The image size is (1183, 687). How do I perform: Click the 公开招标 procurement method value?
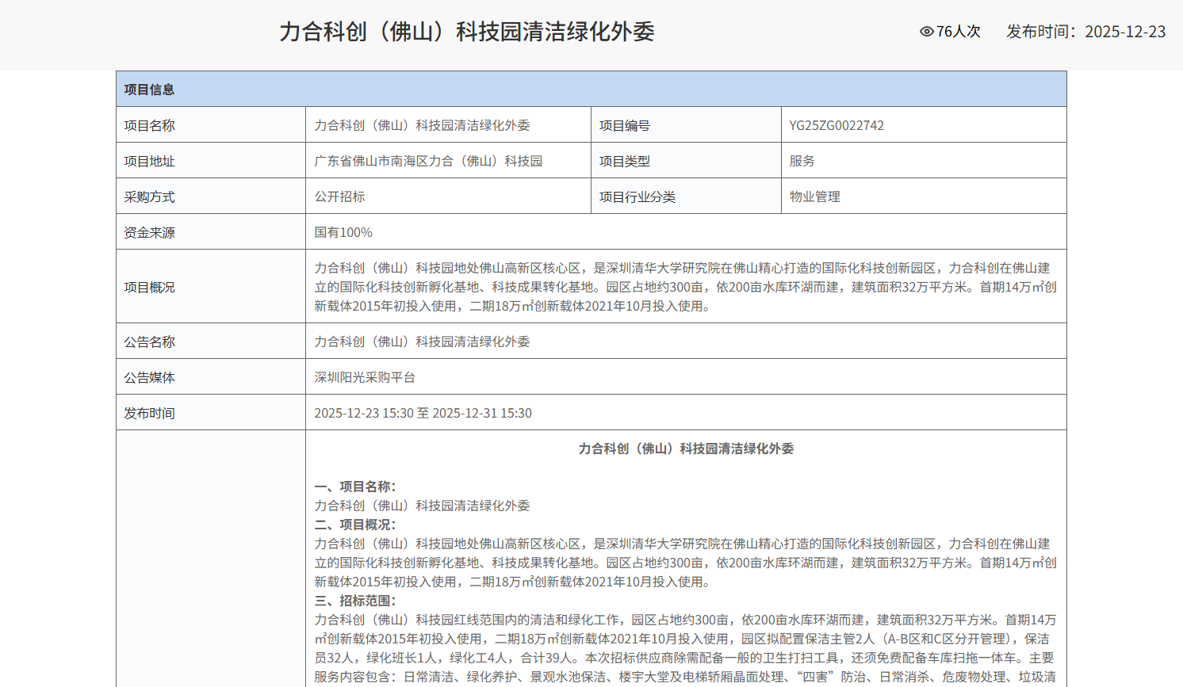[339, 197]
